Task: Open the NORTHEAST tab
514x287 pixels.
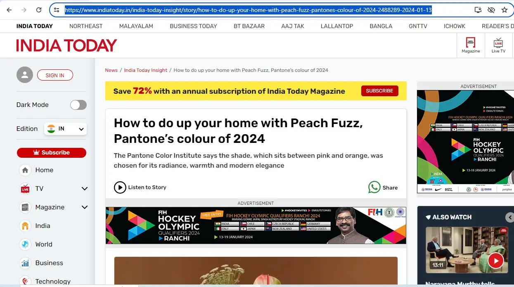Action: pos(86,26)
